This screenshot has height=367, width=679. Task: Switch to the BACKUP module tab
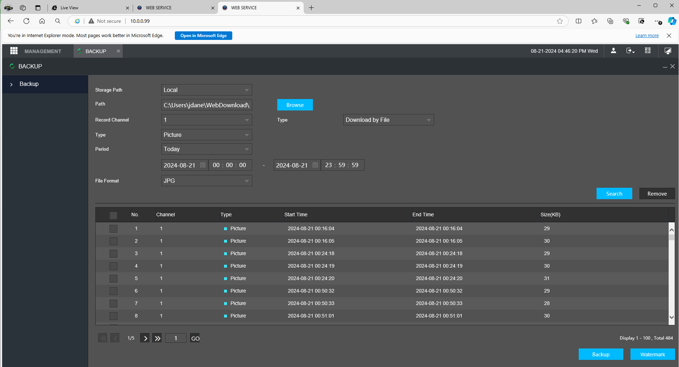[96, 51]
